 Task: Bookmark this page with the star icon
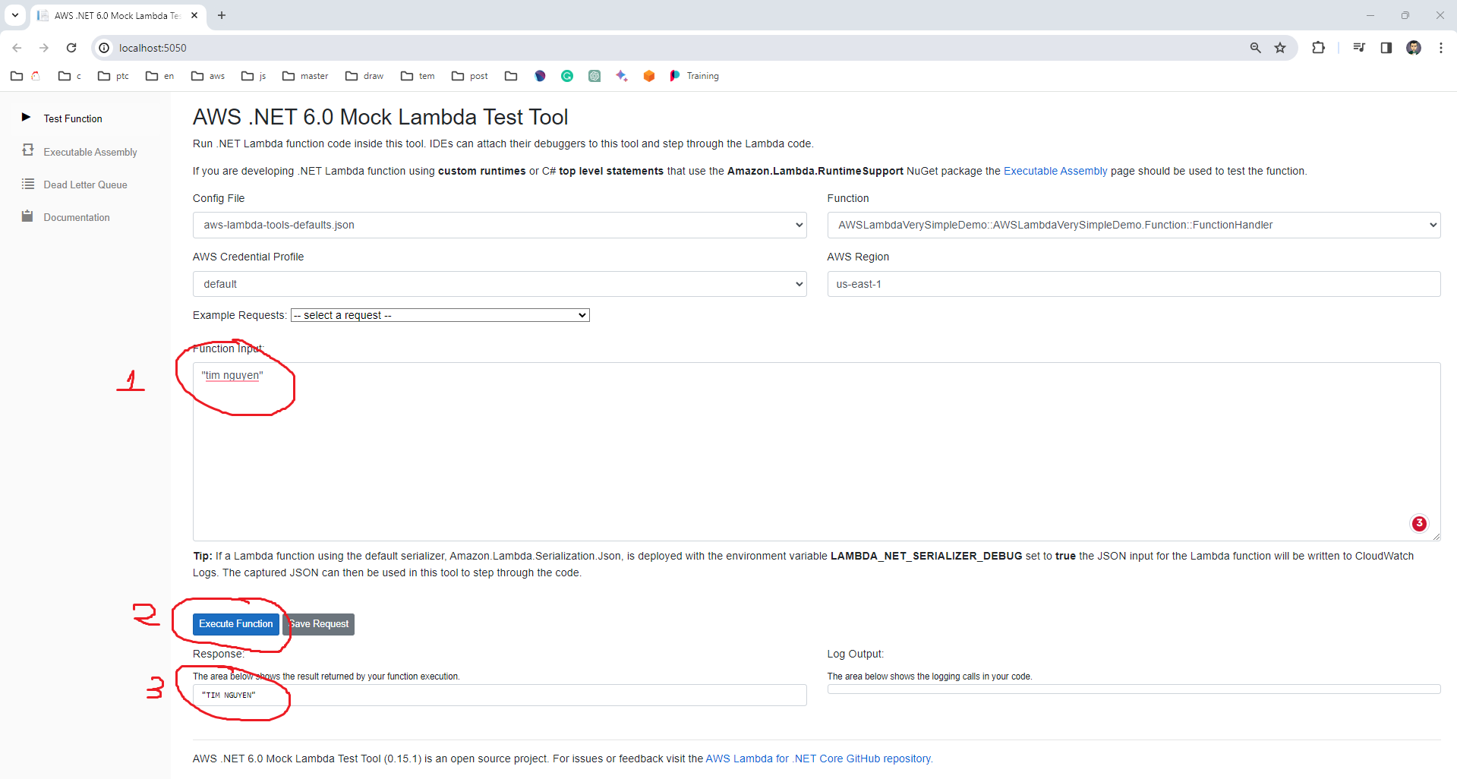pos(1280,48)
